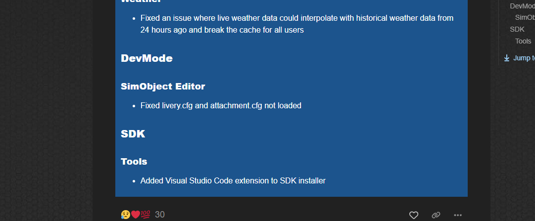Open the ellipsis more actions menu
This screenshot has width=535, height=221.
[458, 215]
